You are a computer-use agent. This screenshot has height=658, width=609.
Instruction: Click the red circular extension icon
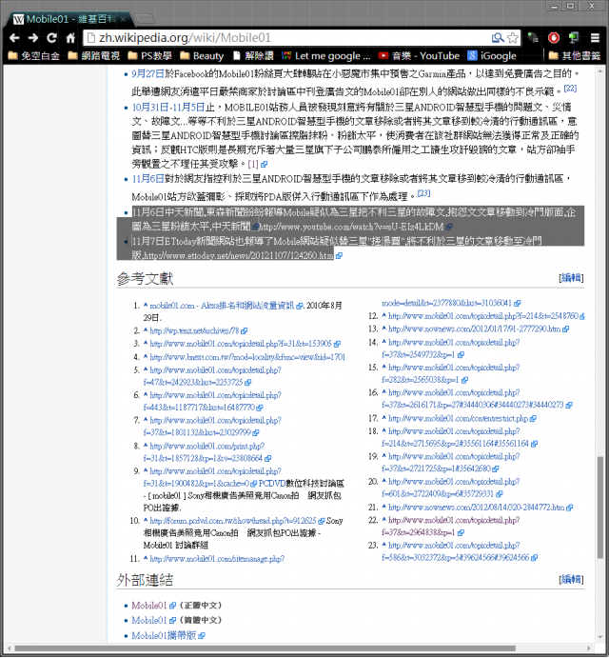tap(554, 38)
